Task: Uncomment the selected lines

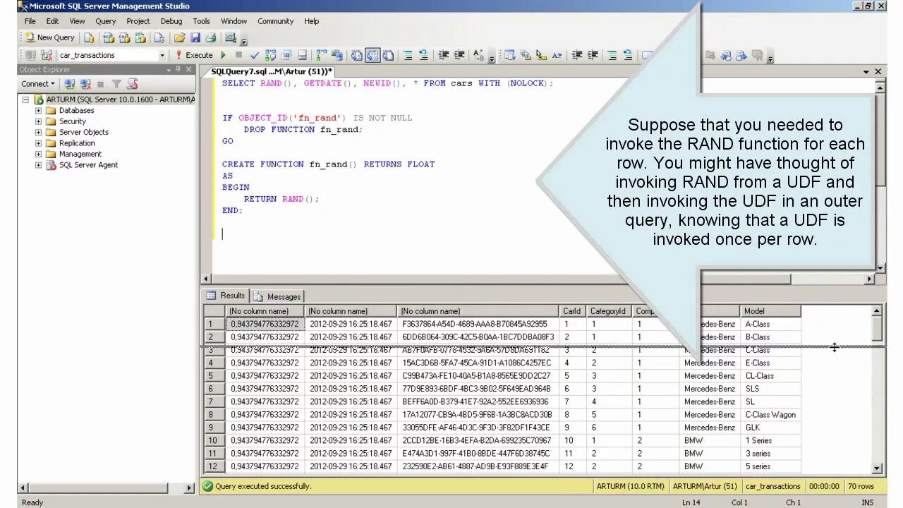Action: tap(423, 55)
